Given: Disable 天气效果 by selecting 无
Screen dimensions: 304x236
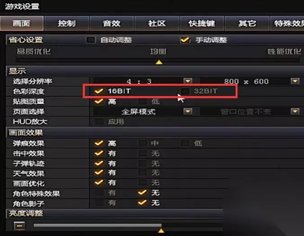Looking at the screenshot, I should pyautogui.click(x=142, y=172).
